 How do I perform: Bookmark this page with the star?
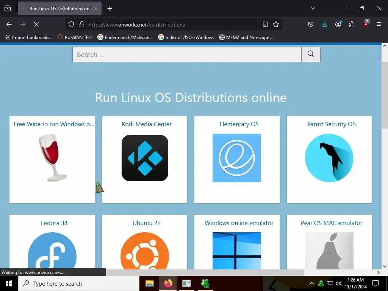[x=276, y=24]
